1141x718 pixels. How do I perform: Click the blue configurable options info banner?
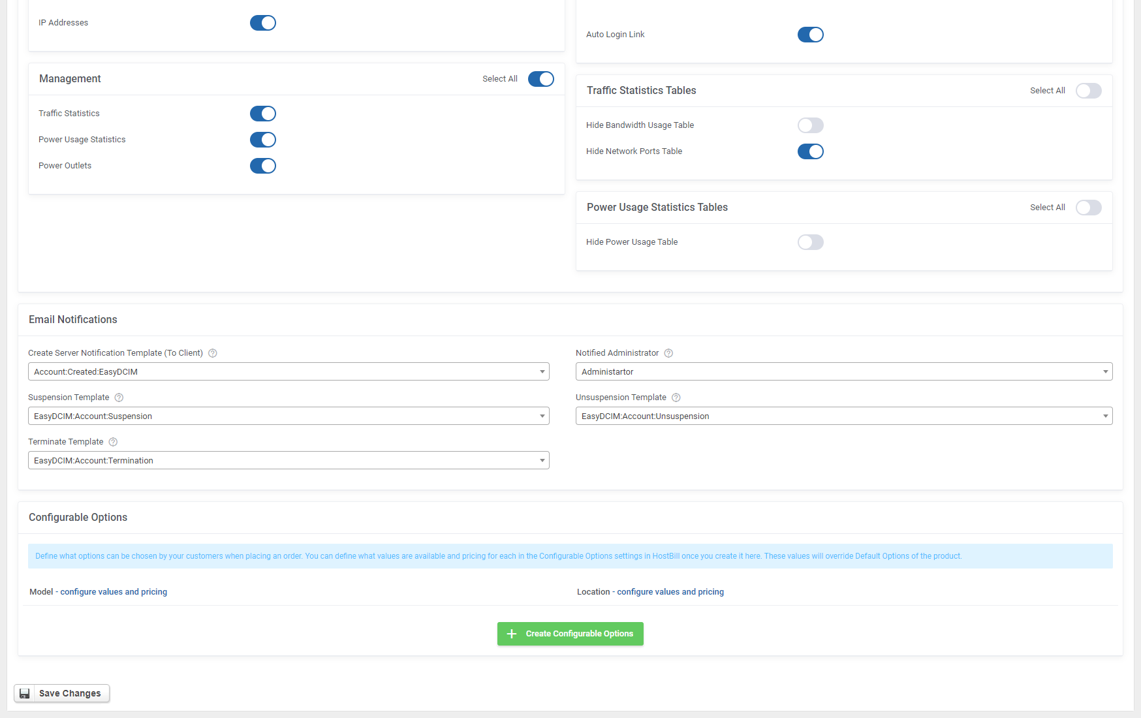(570, 556)
